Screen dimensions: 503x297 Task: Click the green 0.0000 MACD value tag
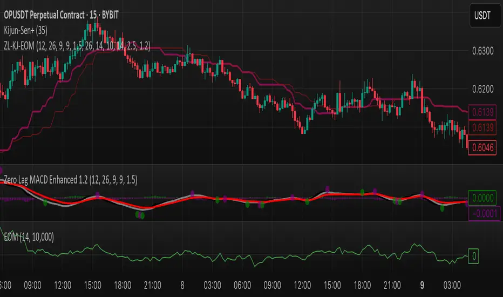[x=482, y=198]
